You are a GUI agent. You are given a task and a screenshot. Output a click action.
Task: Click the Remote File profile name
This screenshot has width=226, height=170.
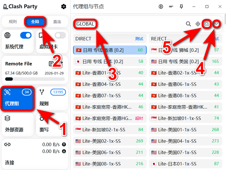click(x=18, y=64)
